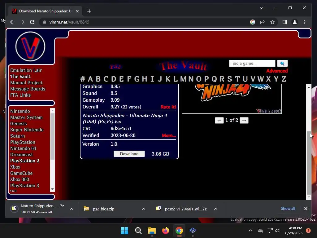
Task: Expand options for Naruto Shippuden download
Action: [x=72, y=209]
